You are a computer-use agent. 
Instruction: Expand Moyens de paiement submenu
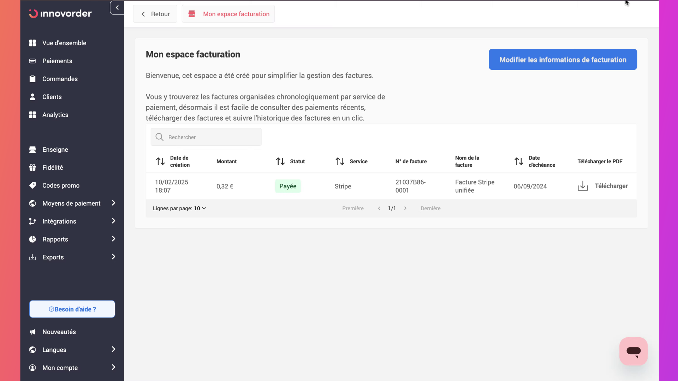pos(113,203)
